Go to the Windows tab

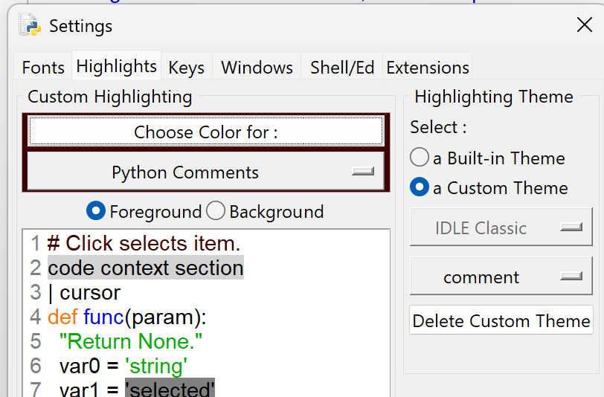click(x=257, y=68)
